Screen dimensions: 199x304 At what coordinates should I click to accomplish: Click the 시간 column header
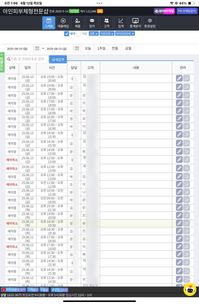(x=52, y=67)
